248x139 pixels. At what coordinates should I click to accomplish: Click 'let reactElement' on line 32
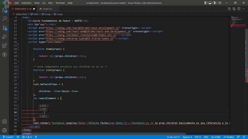click(44, 98)
